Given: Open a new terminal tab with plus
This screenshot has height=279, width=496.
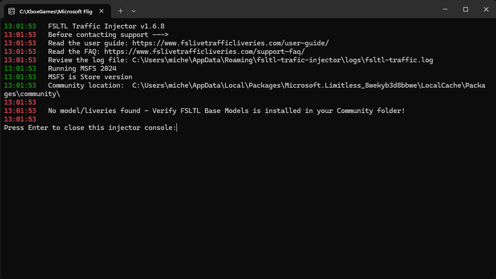Looking at the screenshot, I should 120,11.
